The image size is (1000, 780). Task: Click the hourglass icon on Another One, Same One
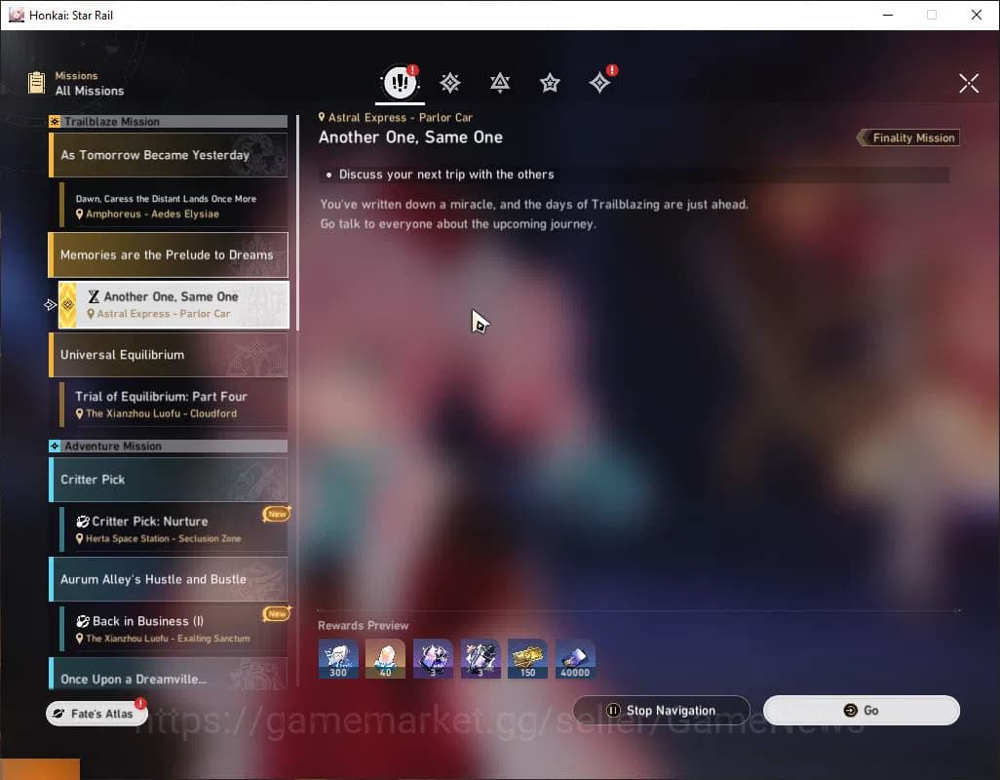94,296
